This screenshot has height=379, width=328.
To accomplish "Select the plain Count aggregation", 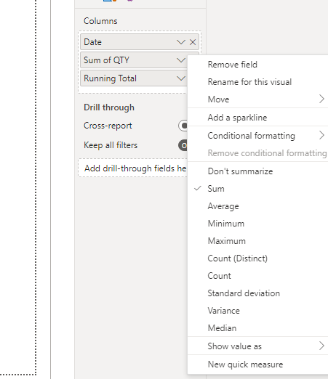I will click(x=258, y=276).
